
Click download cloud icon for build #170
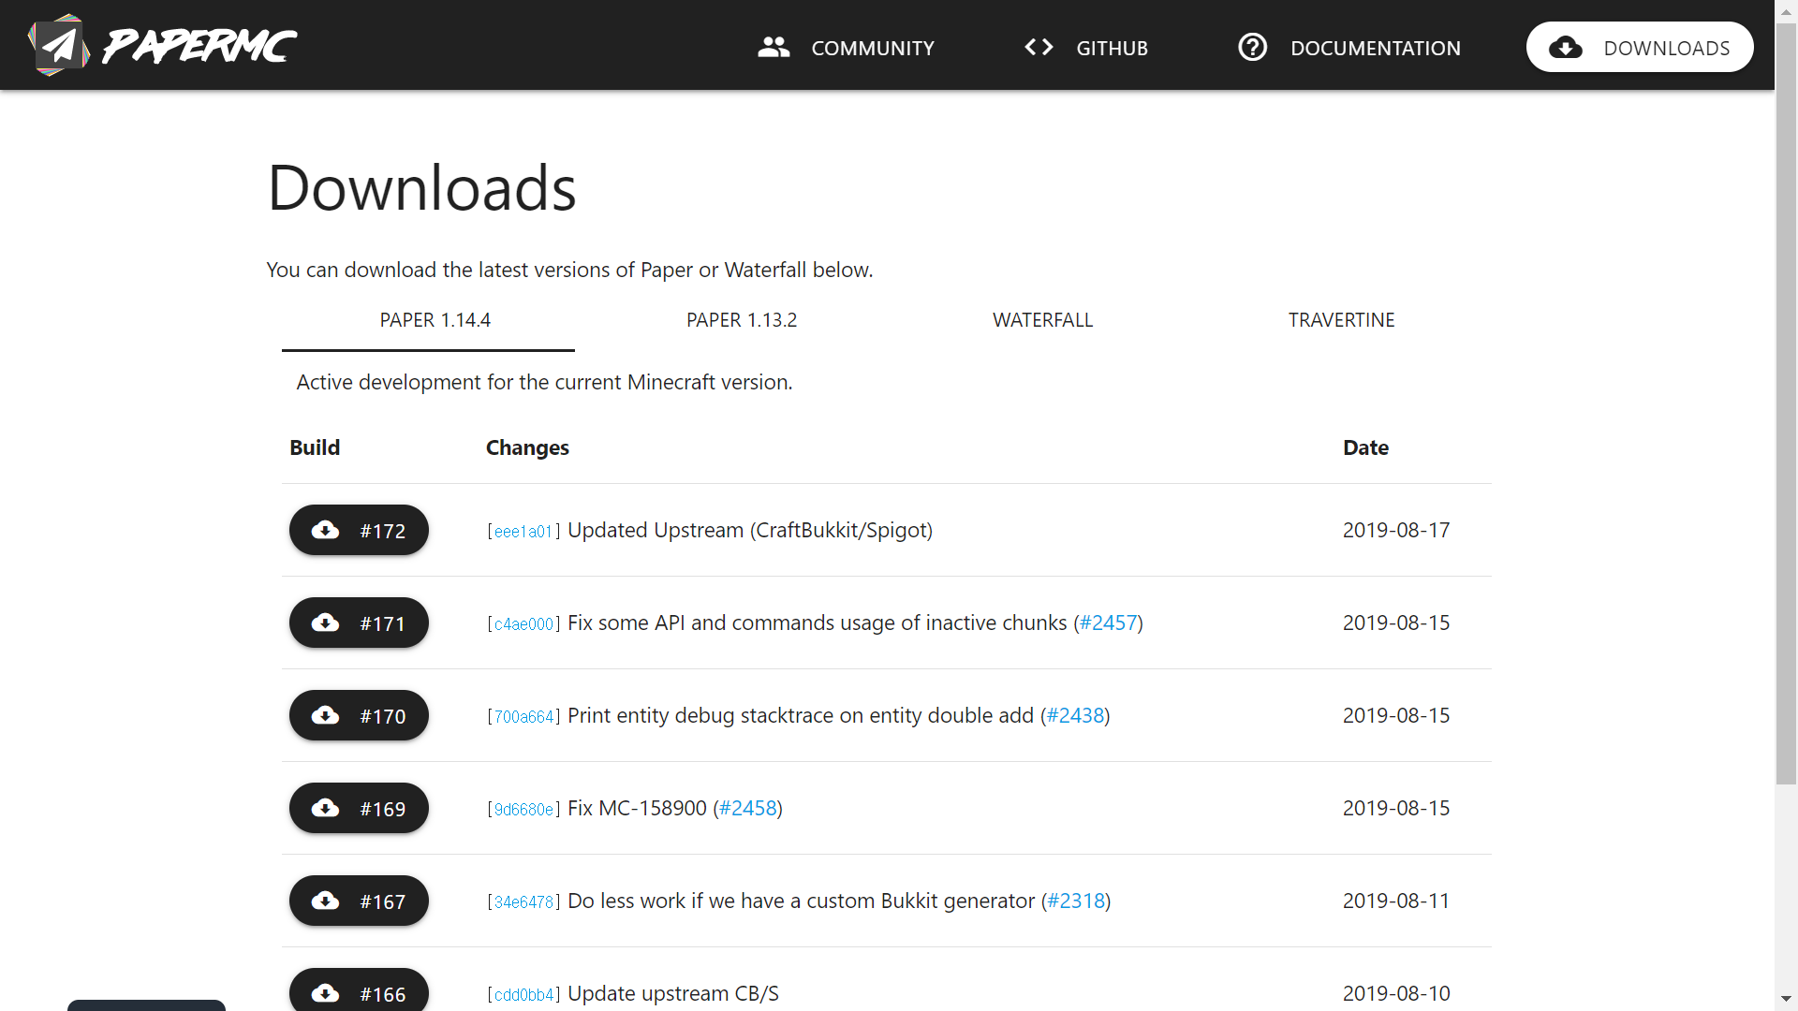[x=326, y=716]
